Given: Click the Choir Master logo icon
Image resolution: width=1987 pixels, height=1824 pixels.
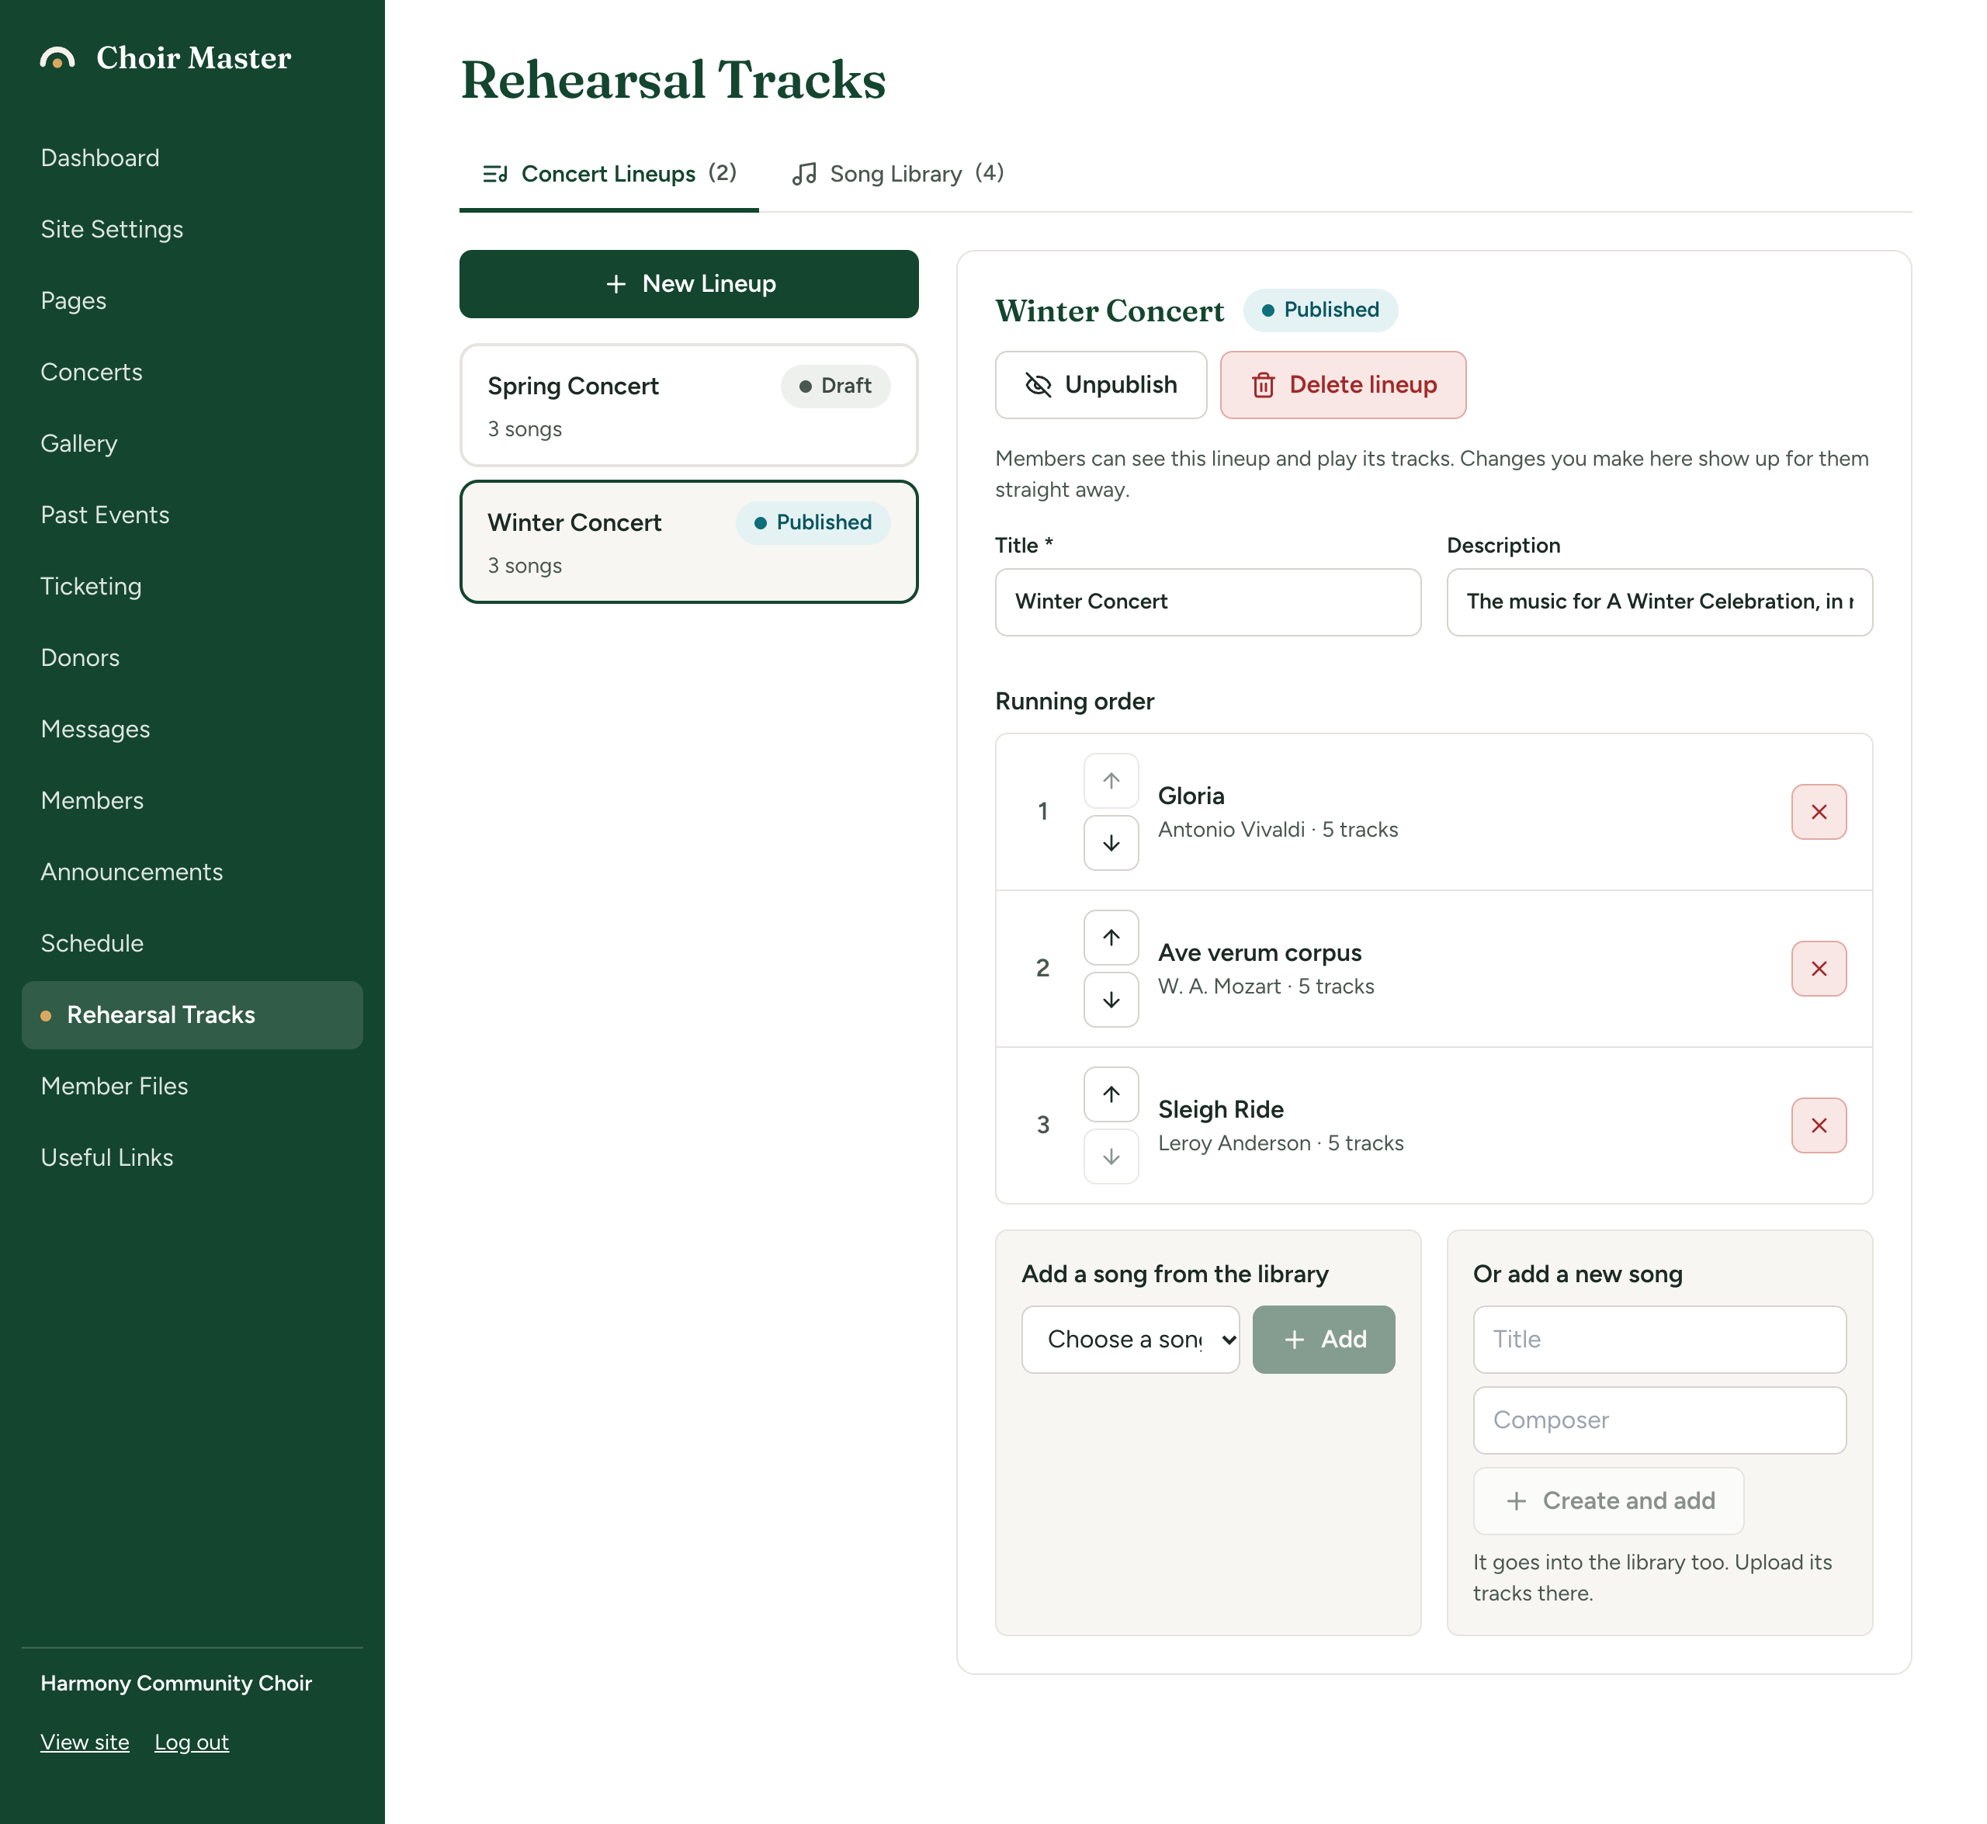Looking at the screenshot, I should [57, 58].
